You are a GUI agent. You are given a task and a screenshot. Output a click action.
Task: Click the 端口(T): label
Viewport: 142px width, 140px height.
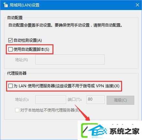point(75,100)
